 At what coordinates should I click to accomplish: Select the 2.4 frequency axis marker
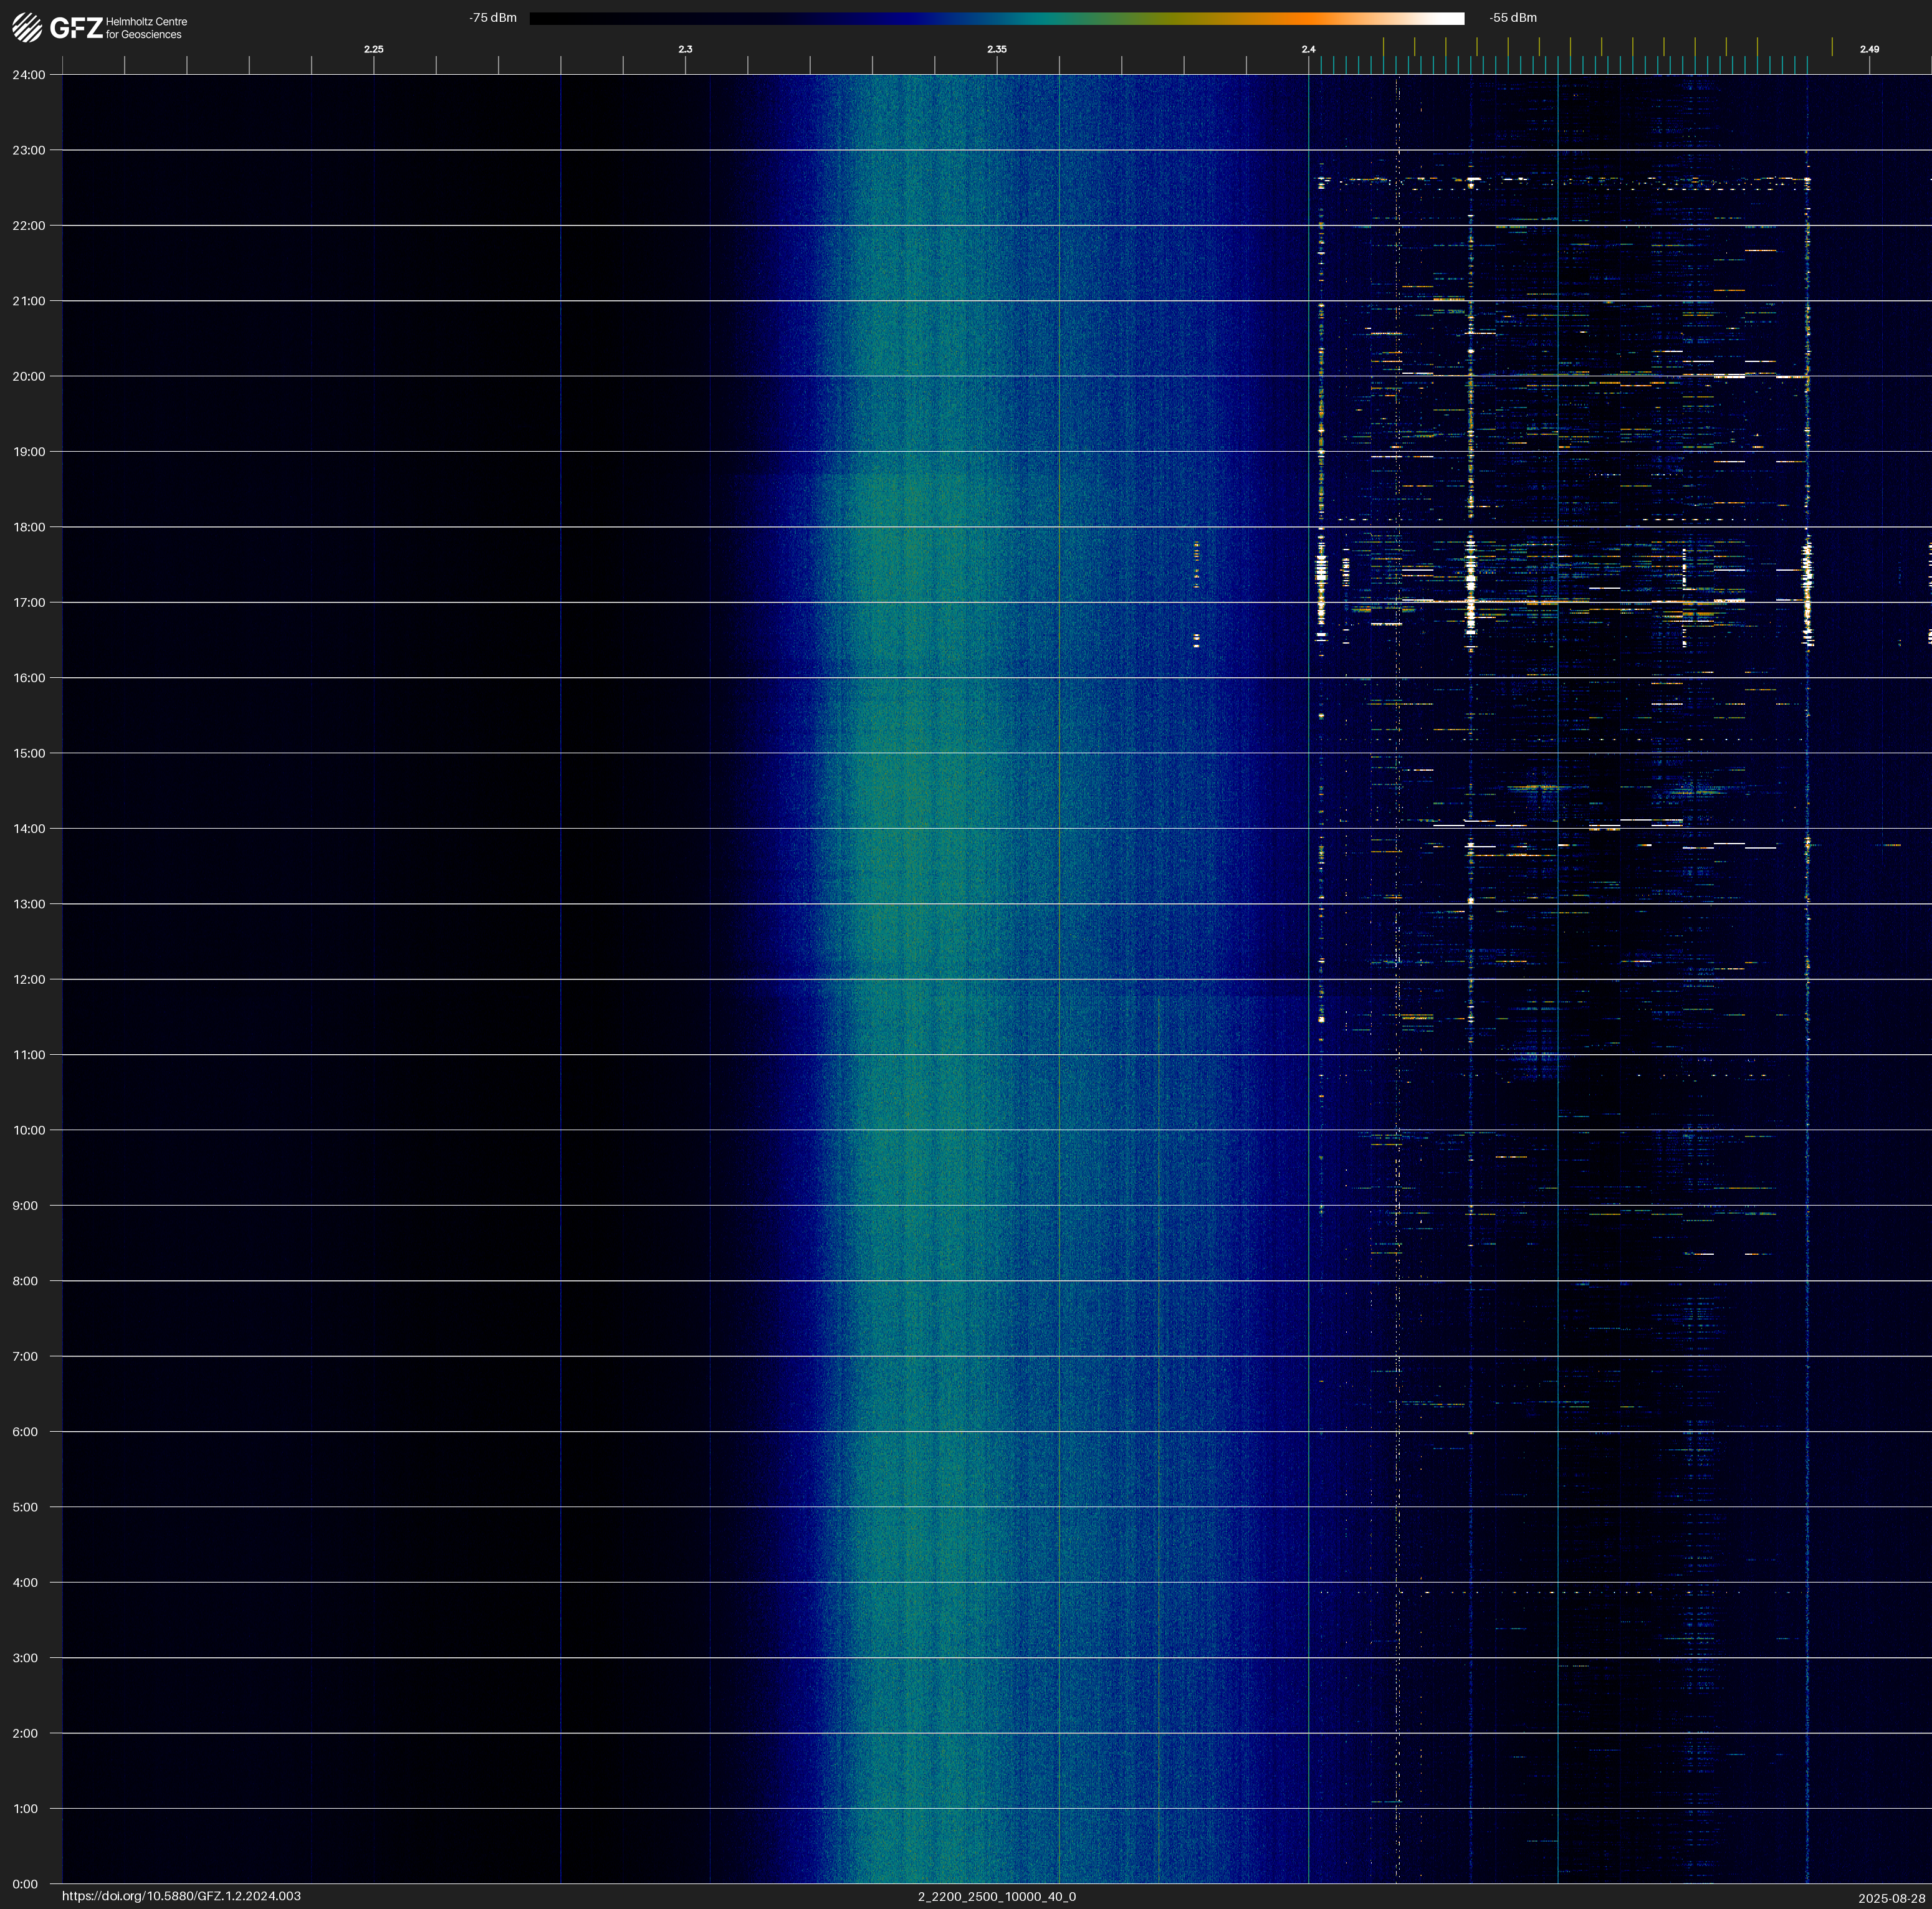point(1308,49)
